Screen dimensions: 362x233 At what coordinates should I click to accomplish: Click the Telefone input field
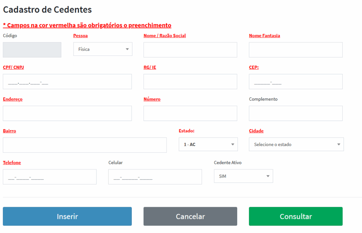(x=49, y=177)
